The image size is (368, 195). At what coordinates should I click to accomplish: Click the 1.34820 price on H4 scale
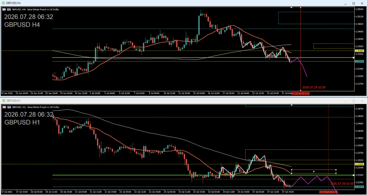tap(359, 24)
